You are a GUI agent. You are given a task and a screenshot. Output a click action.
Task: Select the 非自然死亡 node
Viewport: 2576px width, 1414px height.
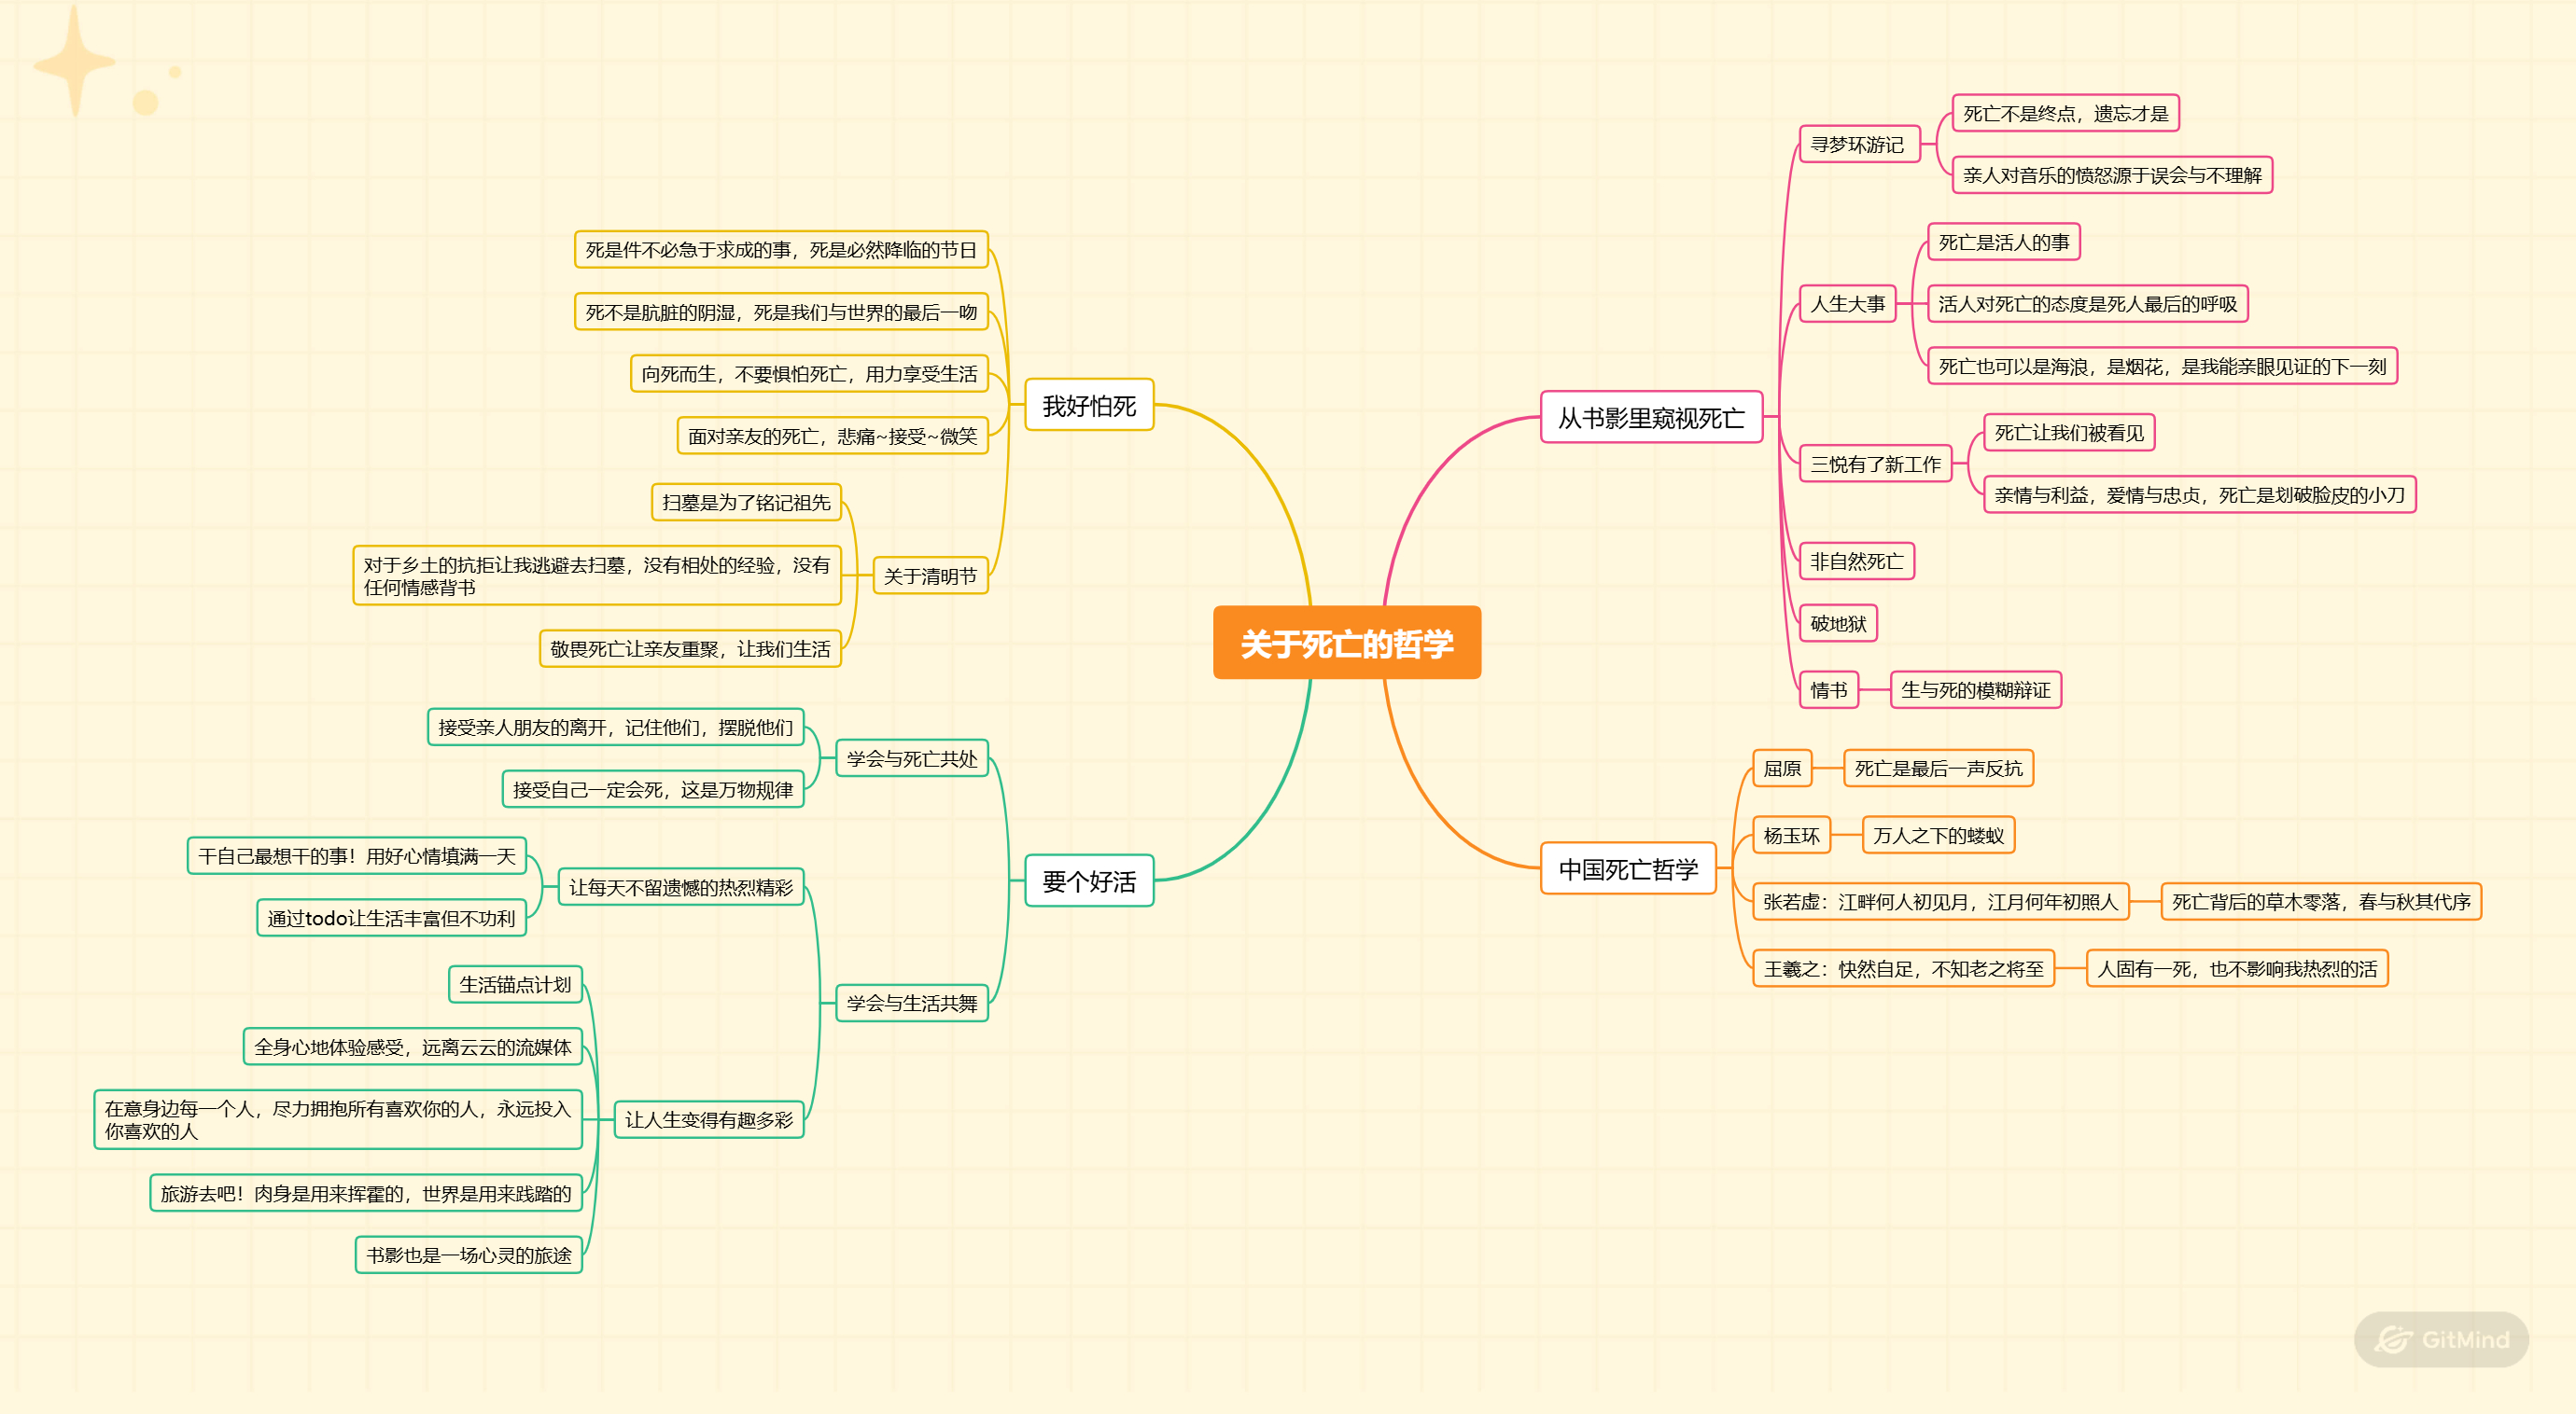tap(1856, 561)
